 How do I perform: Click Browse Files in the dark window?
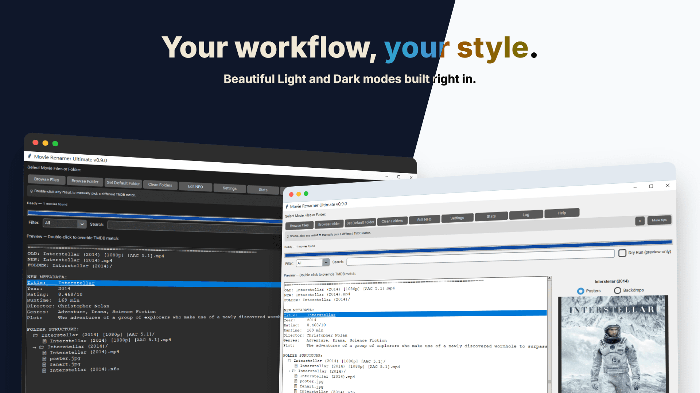pos(47,179)
